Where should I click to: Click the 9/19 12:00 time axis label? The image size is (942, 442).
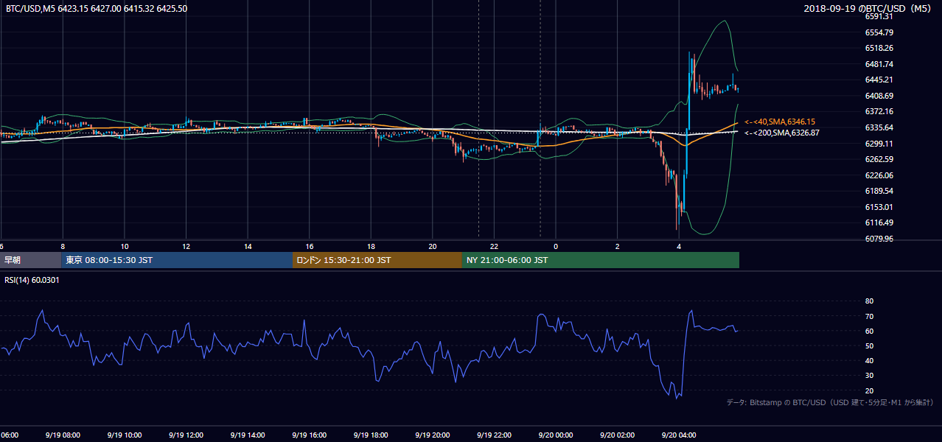186,435
